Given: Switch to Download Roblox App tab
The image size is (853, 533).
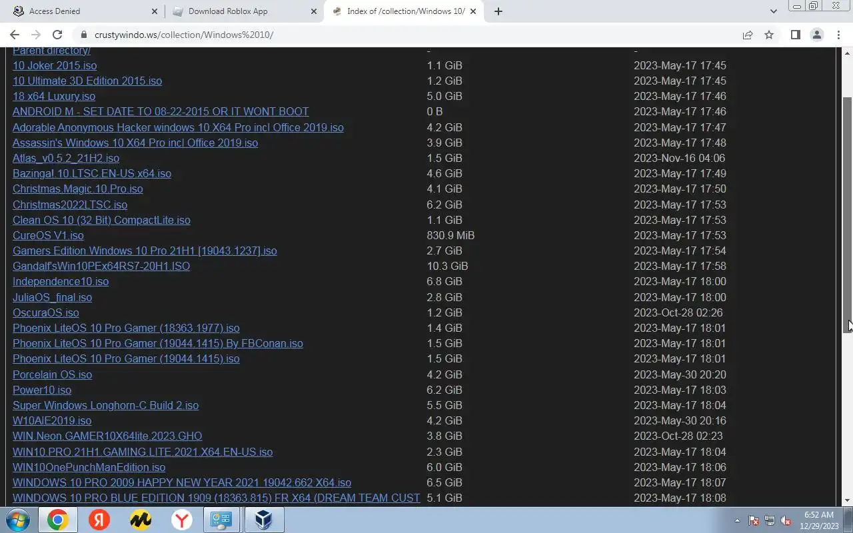Looking at the screenshot, I should 244,11.
